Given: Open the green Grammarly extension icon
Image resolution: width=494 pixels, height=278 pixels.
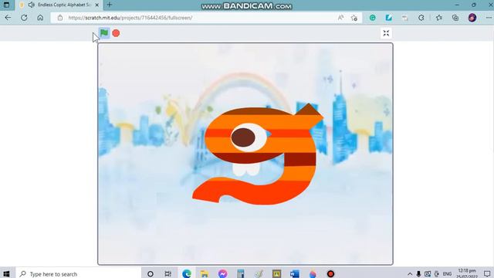Looking at the screenshot, I should pos(373,18).
